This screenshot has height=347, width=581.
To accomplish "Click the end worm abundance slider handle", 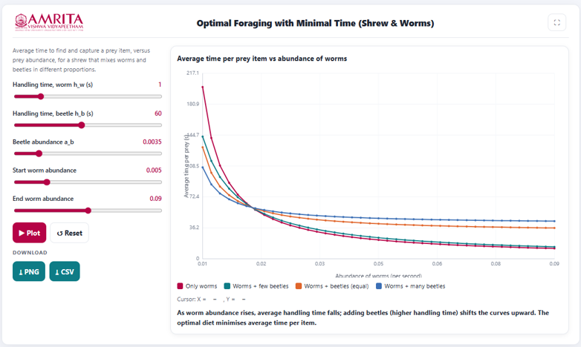I will (88, 211).
